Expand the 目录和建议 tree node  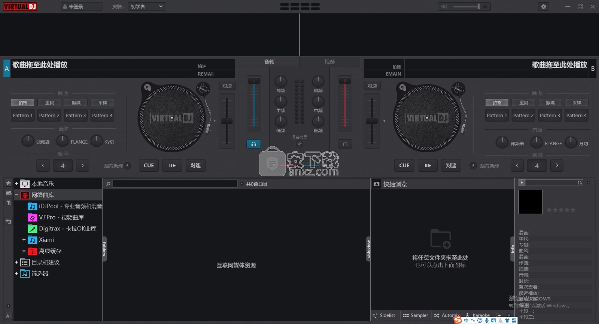16,262
